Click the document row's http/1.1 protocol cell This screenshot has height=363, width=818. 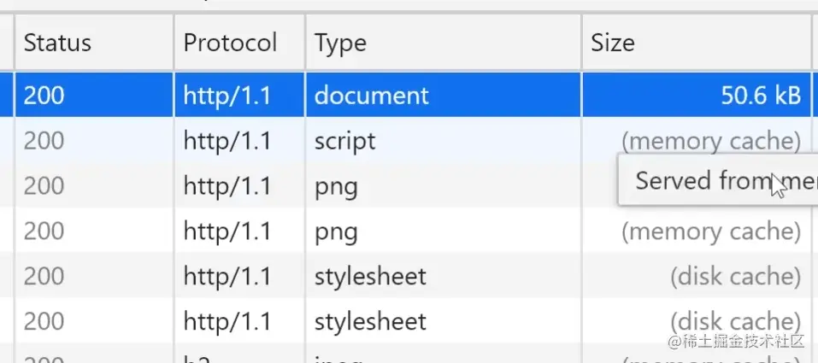227,95
